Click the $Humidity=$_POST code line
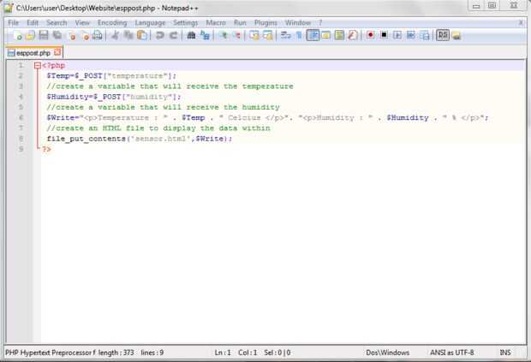 (x=114, y=97)
